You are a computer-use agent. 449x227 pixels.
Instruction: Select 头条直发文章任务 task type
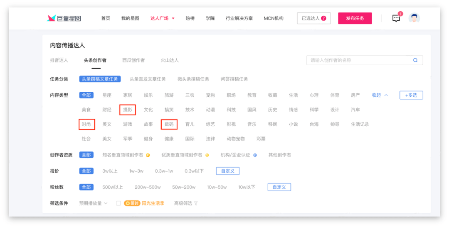coord(148,79)
